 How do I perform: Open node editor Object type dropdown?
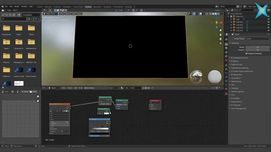coord(54,88)
